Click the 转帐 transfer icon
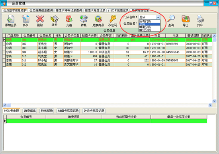 (84, 19)
